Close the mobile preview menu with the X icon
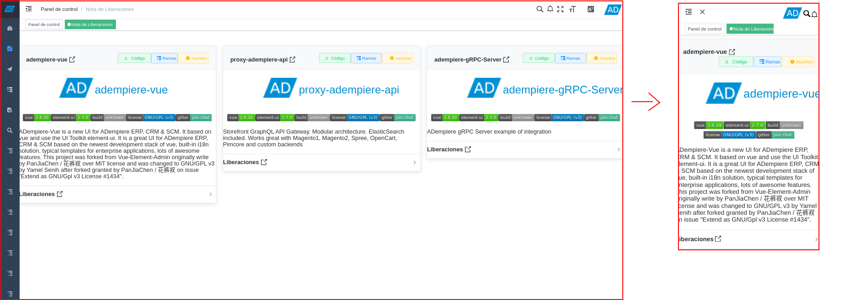The width and height of the screenshot is (845, 300). pyautogui.click(x=702, y=12)
